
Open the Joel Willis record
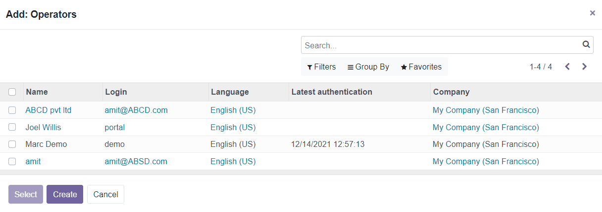43,127
